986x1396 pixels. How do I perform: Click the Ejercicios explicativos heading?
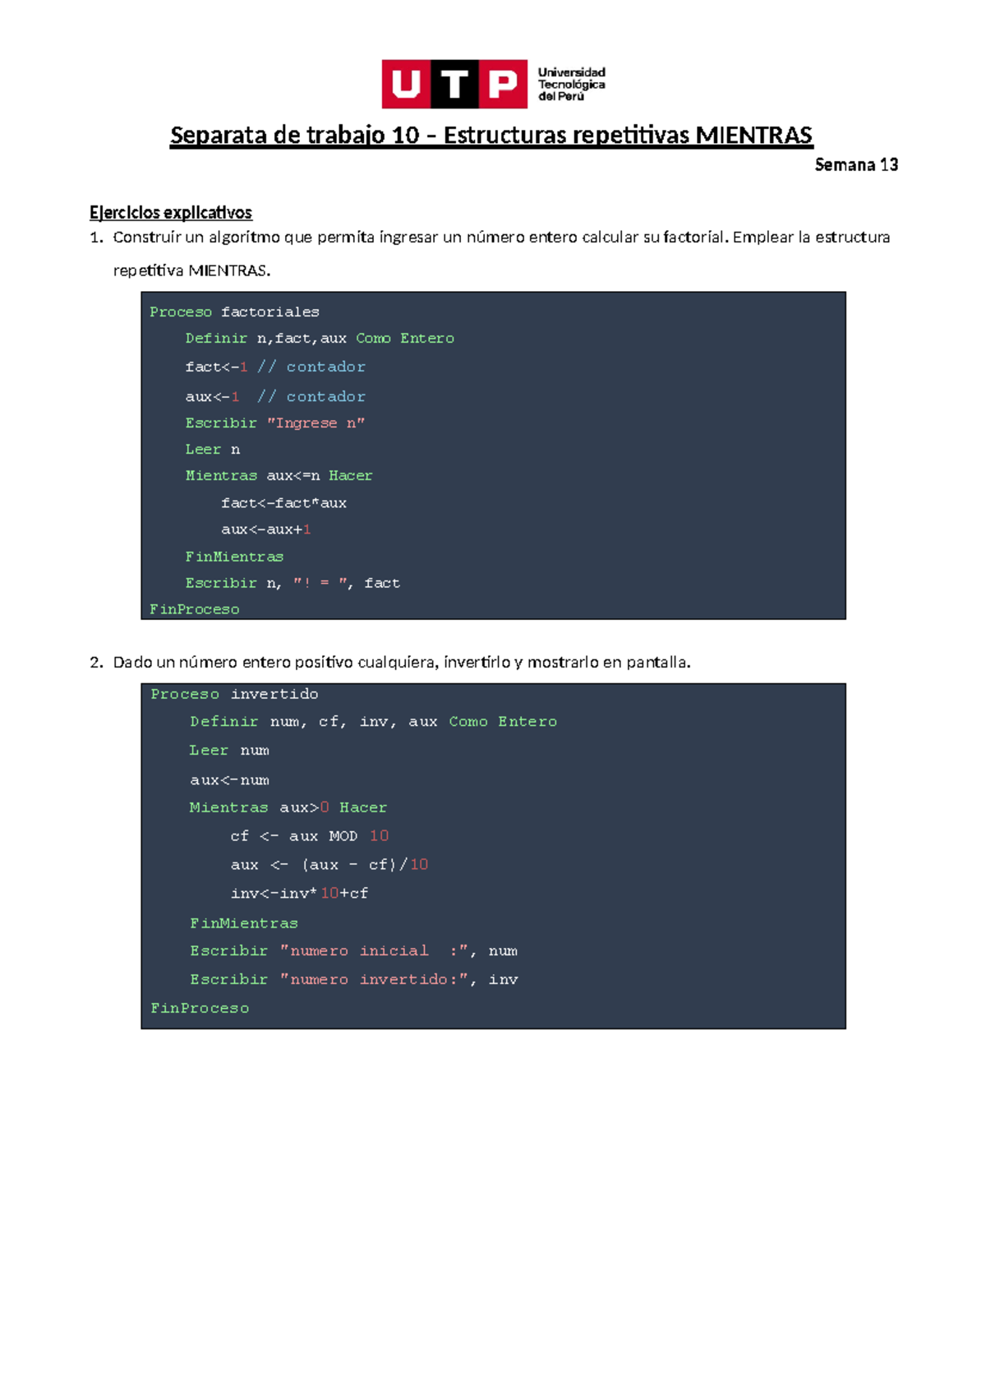point(171,213)
